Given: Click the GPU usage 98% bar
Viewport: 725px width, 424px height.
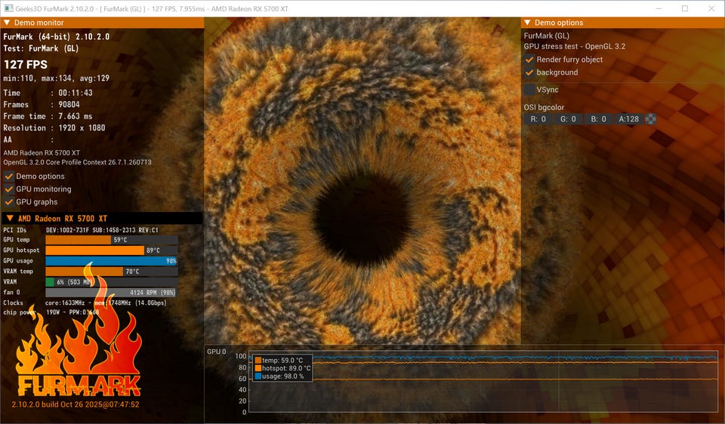Looking at the screenshot, I should (x=112, y=261).
